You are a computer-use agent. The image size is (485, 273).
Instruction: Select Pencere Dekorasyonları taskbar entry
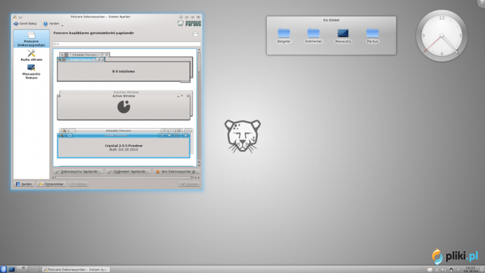[x=76, y=269]
